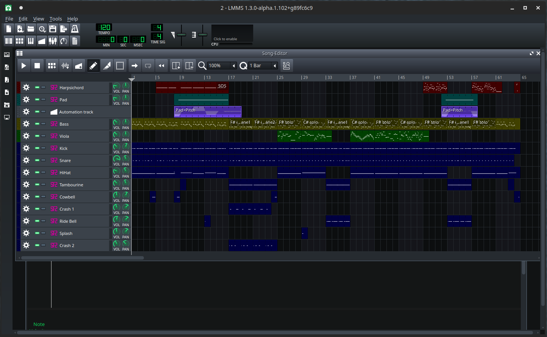Open the Piano Roll window
547x337 pixels.
point(31,41)
